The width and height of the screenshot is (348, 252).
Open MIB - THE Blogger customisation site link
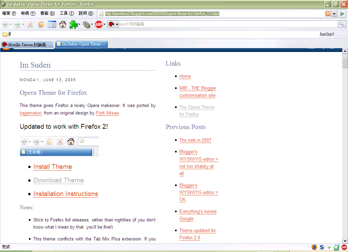pyautogui.click(x=197, y=92)
